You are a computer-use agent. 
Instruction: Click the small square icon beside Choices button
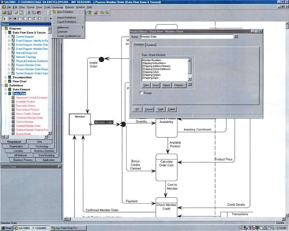pos(190,85)
